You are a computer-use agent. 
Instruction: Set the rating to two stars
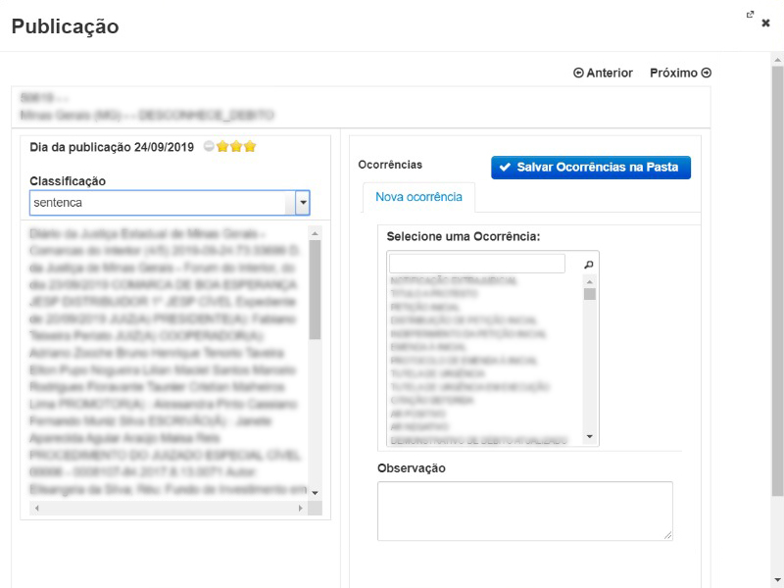coord(236,147)
